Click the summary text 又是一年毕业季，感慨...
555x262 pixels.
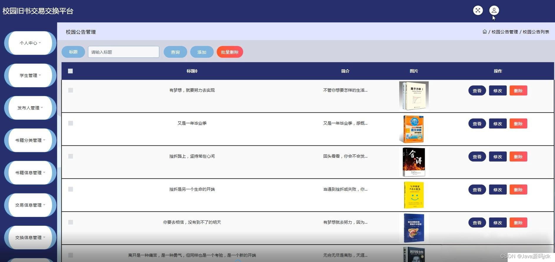pos(345,123)
